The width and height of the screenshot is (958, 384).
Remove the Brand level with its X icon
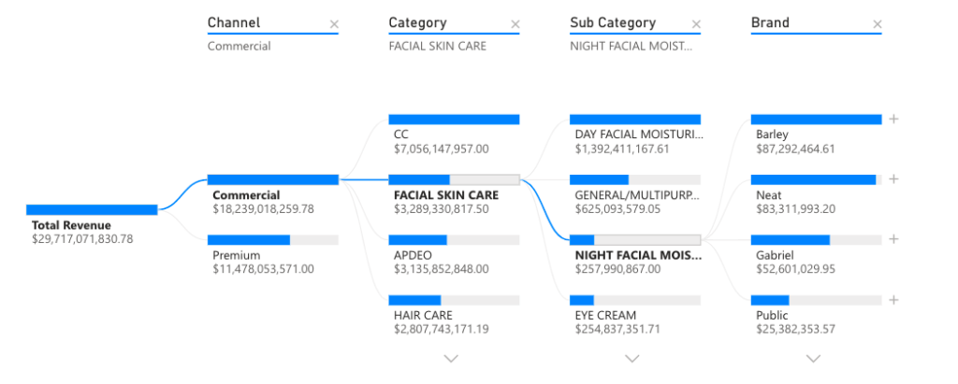point(878,24)
